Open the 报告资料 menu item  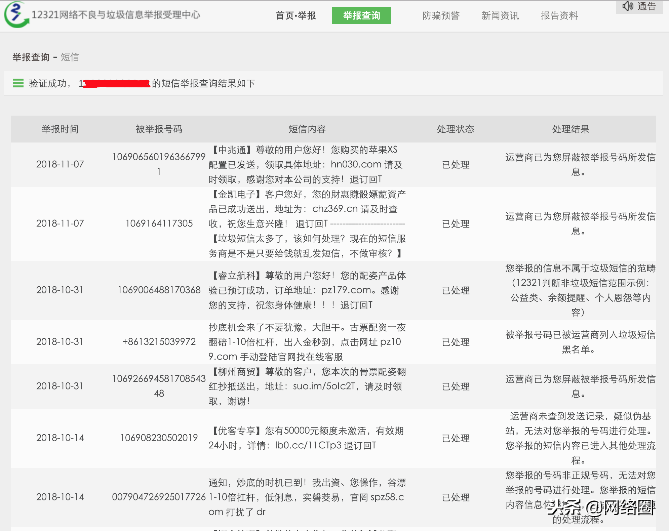point(559,15)
